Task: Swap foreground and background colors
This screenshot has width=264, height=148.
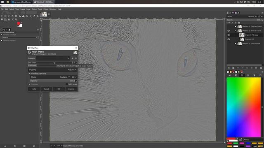Action: tap(22, 23)
